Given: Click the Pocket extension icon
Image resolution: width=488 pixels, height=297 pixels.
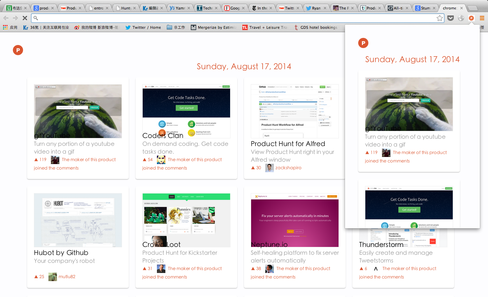Looking at the screenshot, I should click(450, 18).
